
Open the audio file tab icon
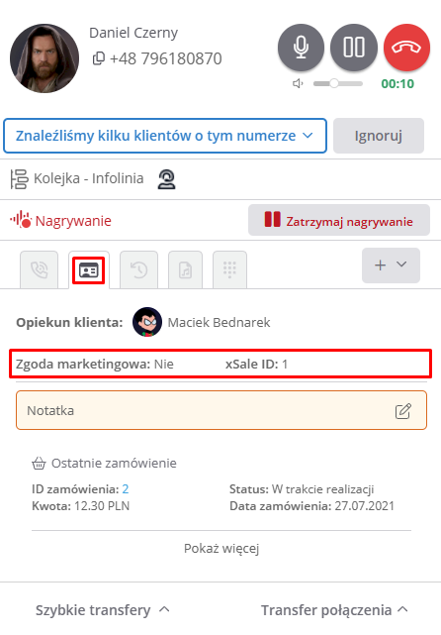185,269
